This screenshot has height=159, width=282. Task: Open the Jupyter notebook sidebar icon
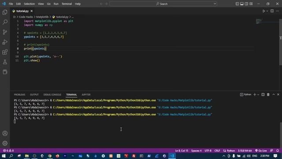tap(5, 72)
